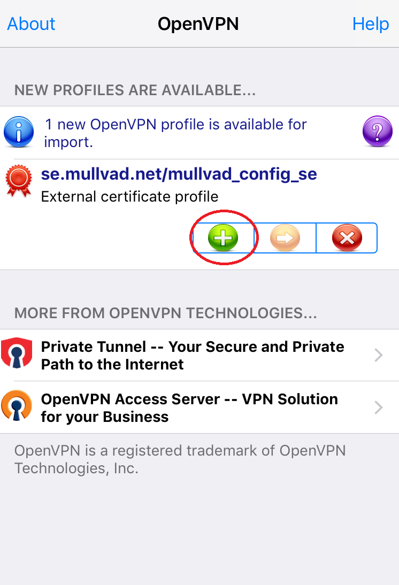
Task: Tap the purple question mark help icon
Action: (378, 132)
